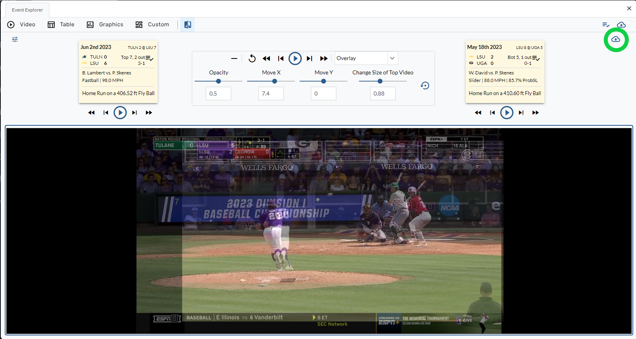Rewind the left Tulane video

(91, 113)
